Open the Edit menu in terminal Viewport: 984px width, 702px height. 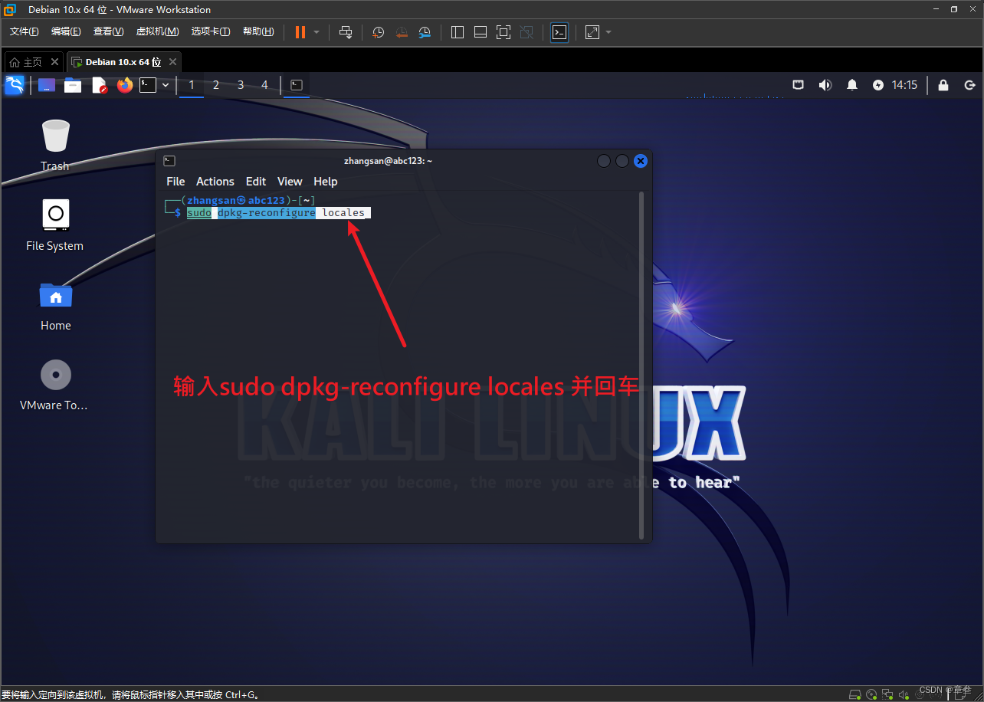click(256, 182)
